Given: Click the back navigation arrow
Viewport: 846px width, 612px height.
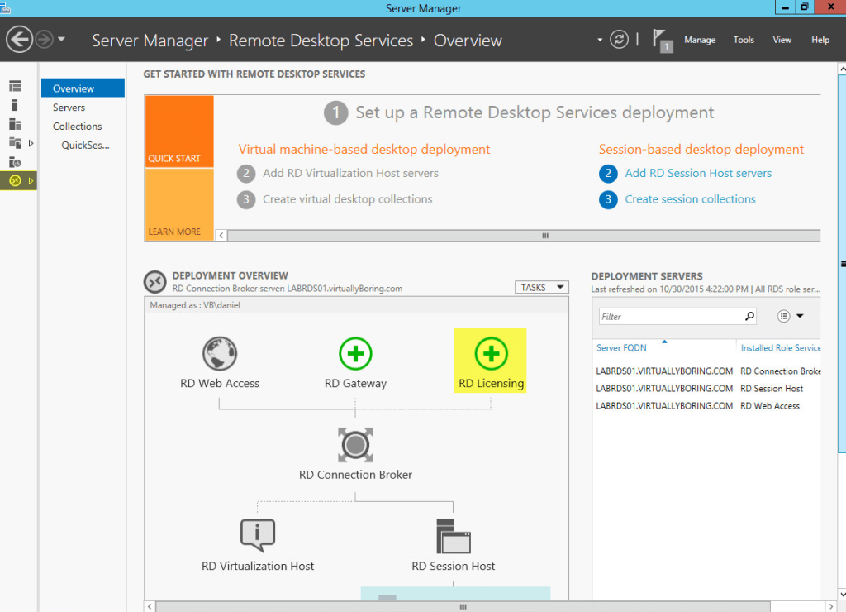Looking at the screenshot, I should point(18,39).
